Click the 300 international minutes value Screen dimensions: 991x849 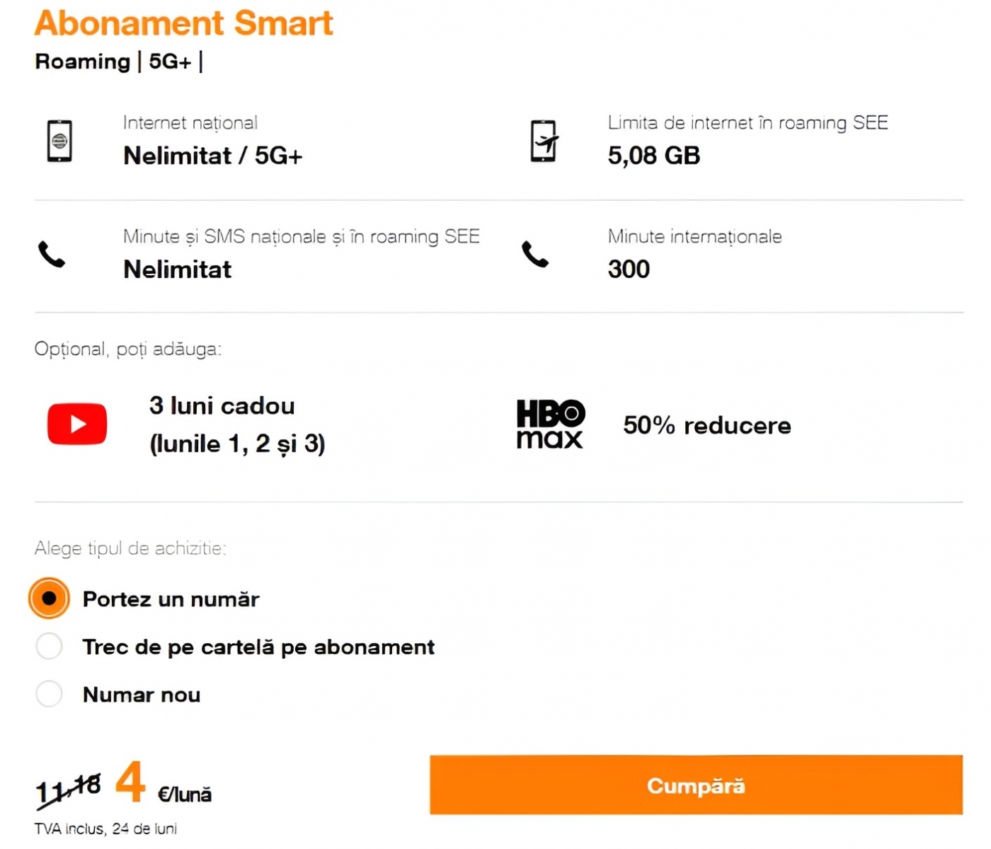point(629,269)
